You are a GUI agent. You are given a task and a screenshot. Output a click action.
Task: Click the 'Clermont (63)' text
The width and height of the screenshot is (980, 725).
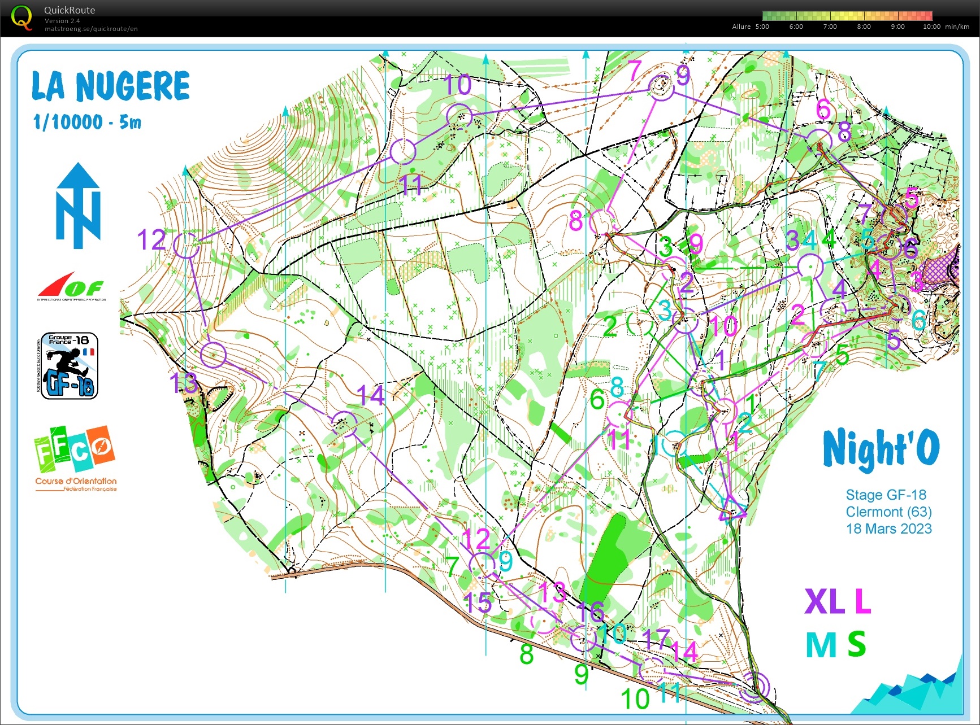tap(888, 512)
